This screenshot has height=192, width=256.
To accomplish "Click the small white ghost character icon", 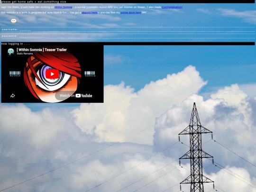I will click(x=14, y=21).
